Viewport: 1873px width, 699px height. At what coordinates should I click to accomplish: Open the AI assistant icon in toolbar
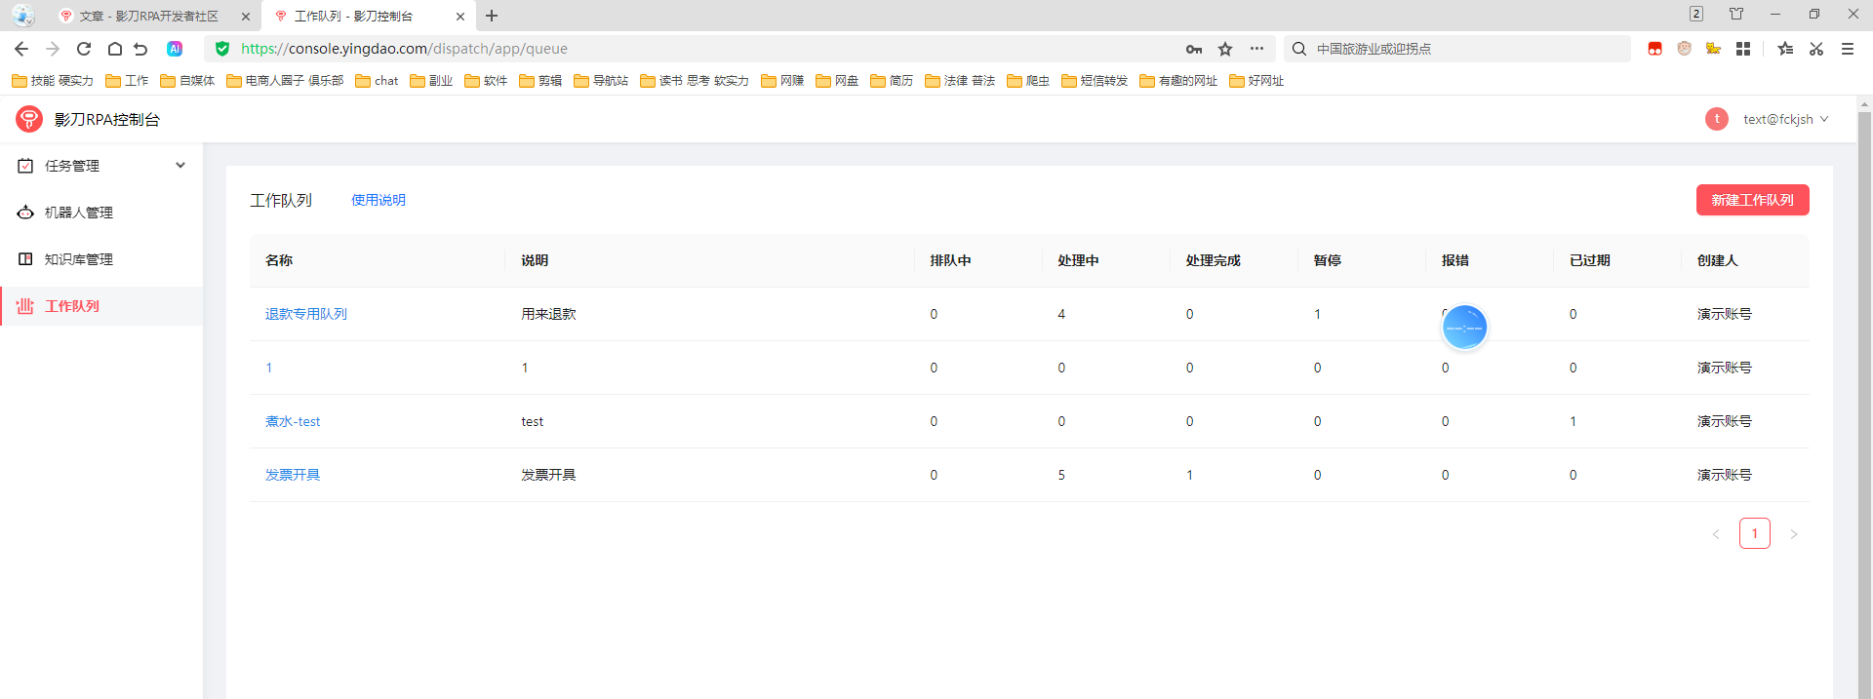point(175,49)
